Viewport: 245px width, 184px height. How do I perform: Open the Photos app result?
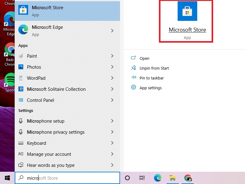click(67, 67)
